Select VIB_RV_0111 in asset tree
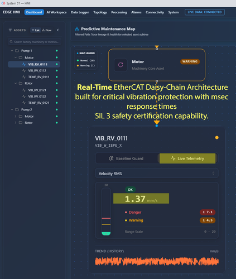This screenshot has height=279, width=236. (x=34, y=64)
